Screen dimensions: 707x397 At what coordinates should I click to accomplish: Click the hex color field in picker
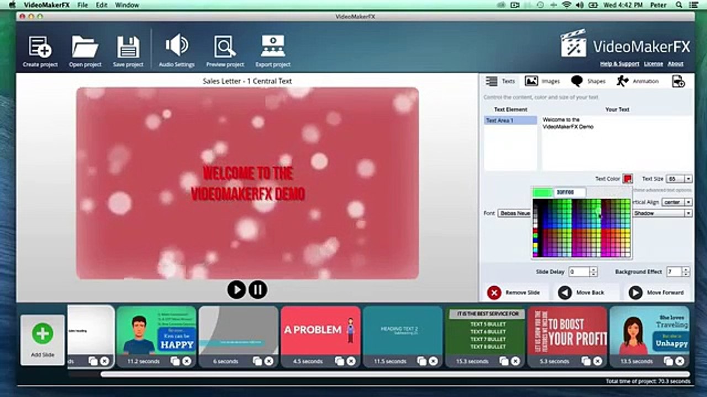coord(569,192)
